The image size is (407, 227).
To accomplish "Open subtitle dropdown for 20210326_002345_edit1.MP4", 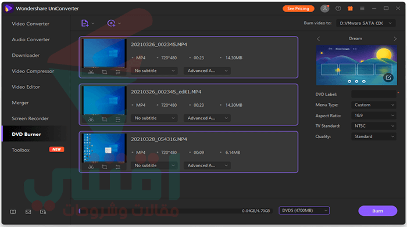I will tap(154, 118).
